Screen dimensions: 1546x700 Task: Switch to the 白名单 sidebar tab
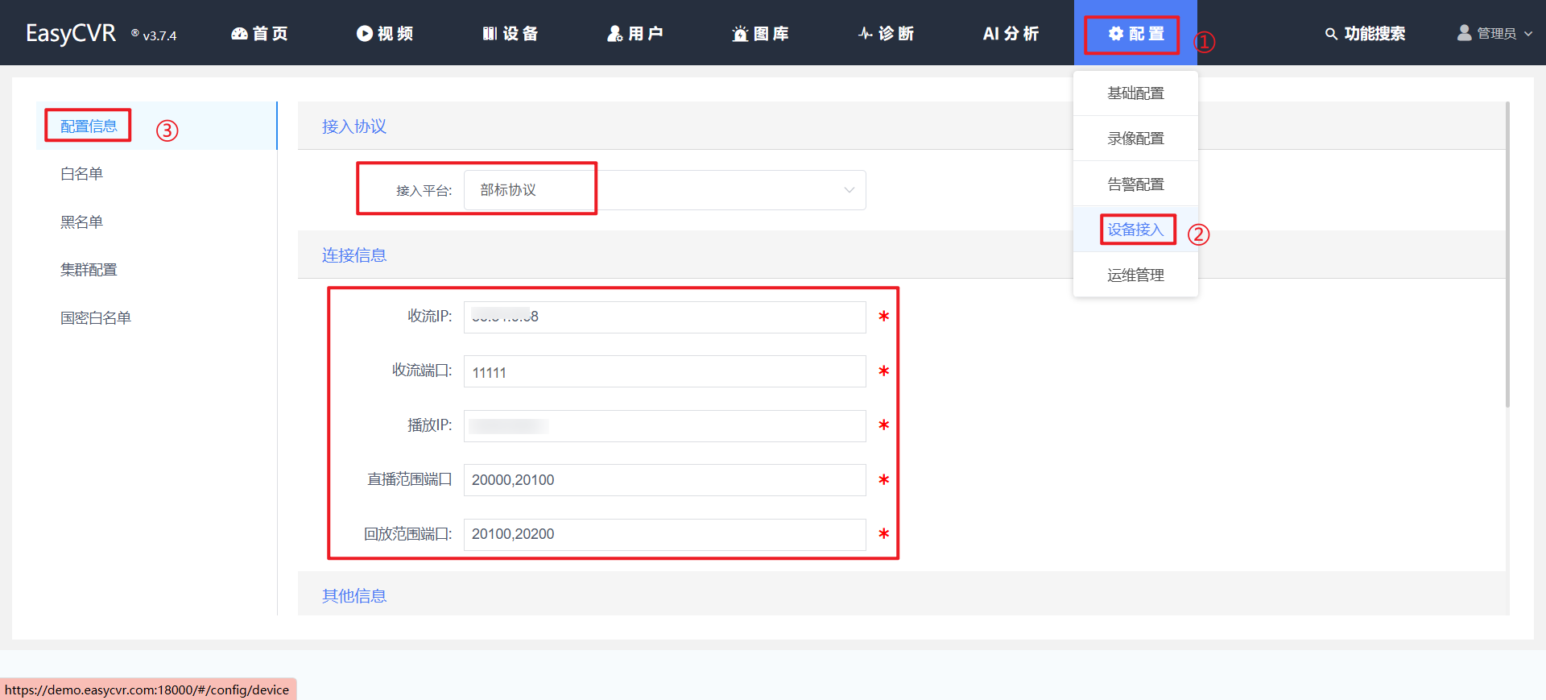coord(82,174)
